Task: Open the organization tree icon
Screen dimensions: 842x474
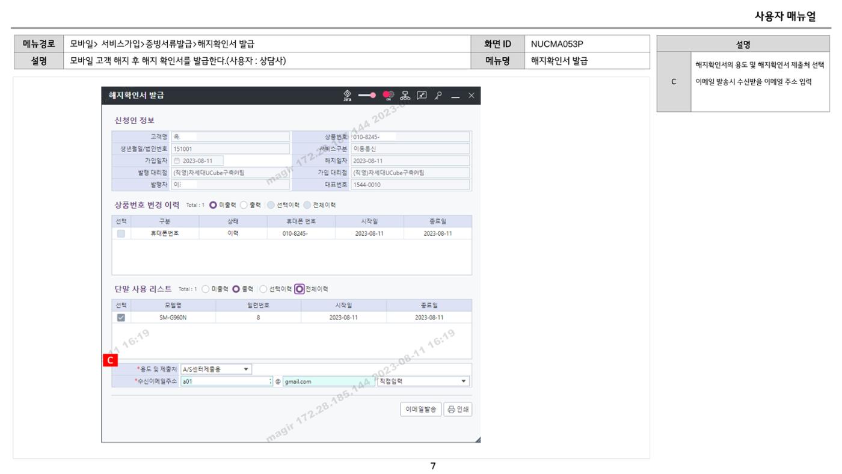Action: (406, 95)
